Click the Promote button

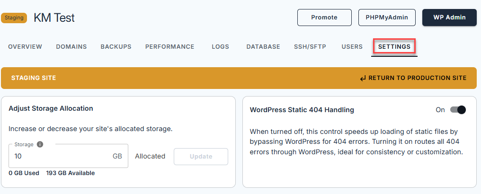[x=324, y=18]
